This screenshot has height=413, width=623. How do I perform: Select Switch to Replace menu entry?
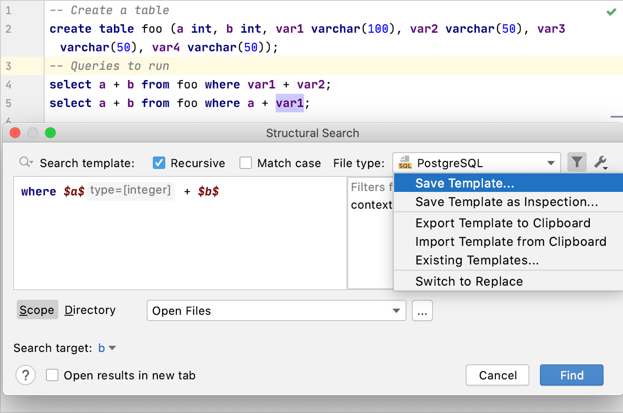(x=469, y=281)
